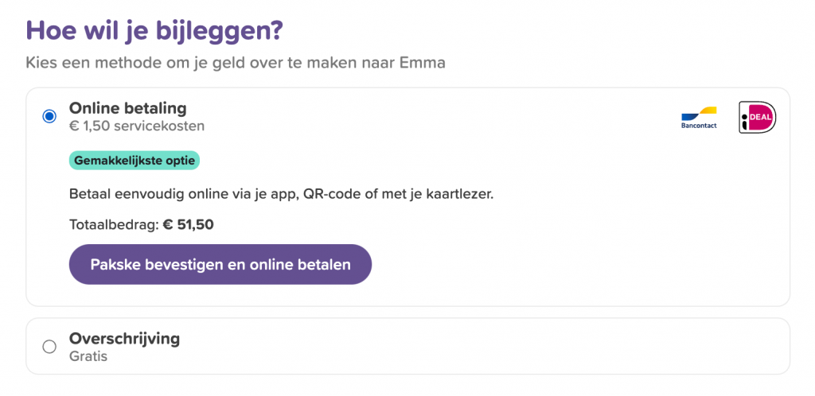Select the Online betaling radio button

(x=49, y=116)
